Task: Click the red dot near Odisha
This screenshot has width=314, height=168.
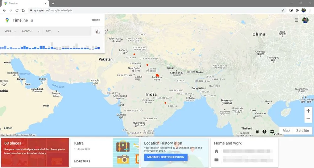Action: coord(165,103)
